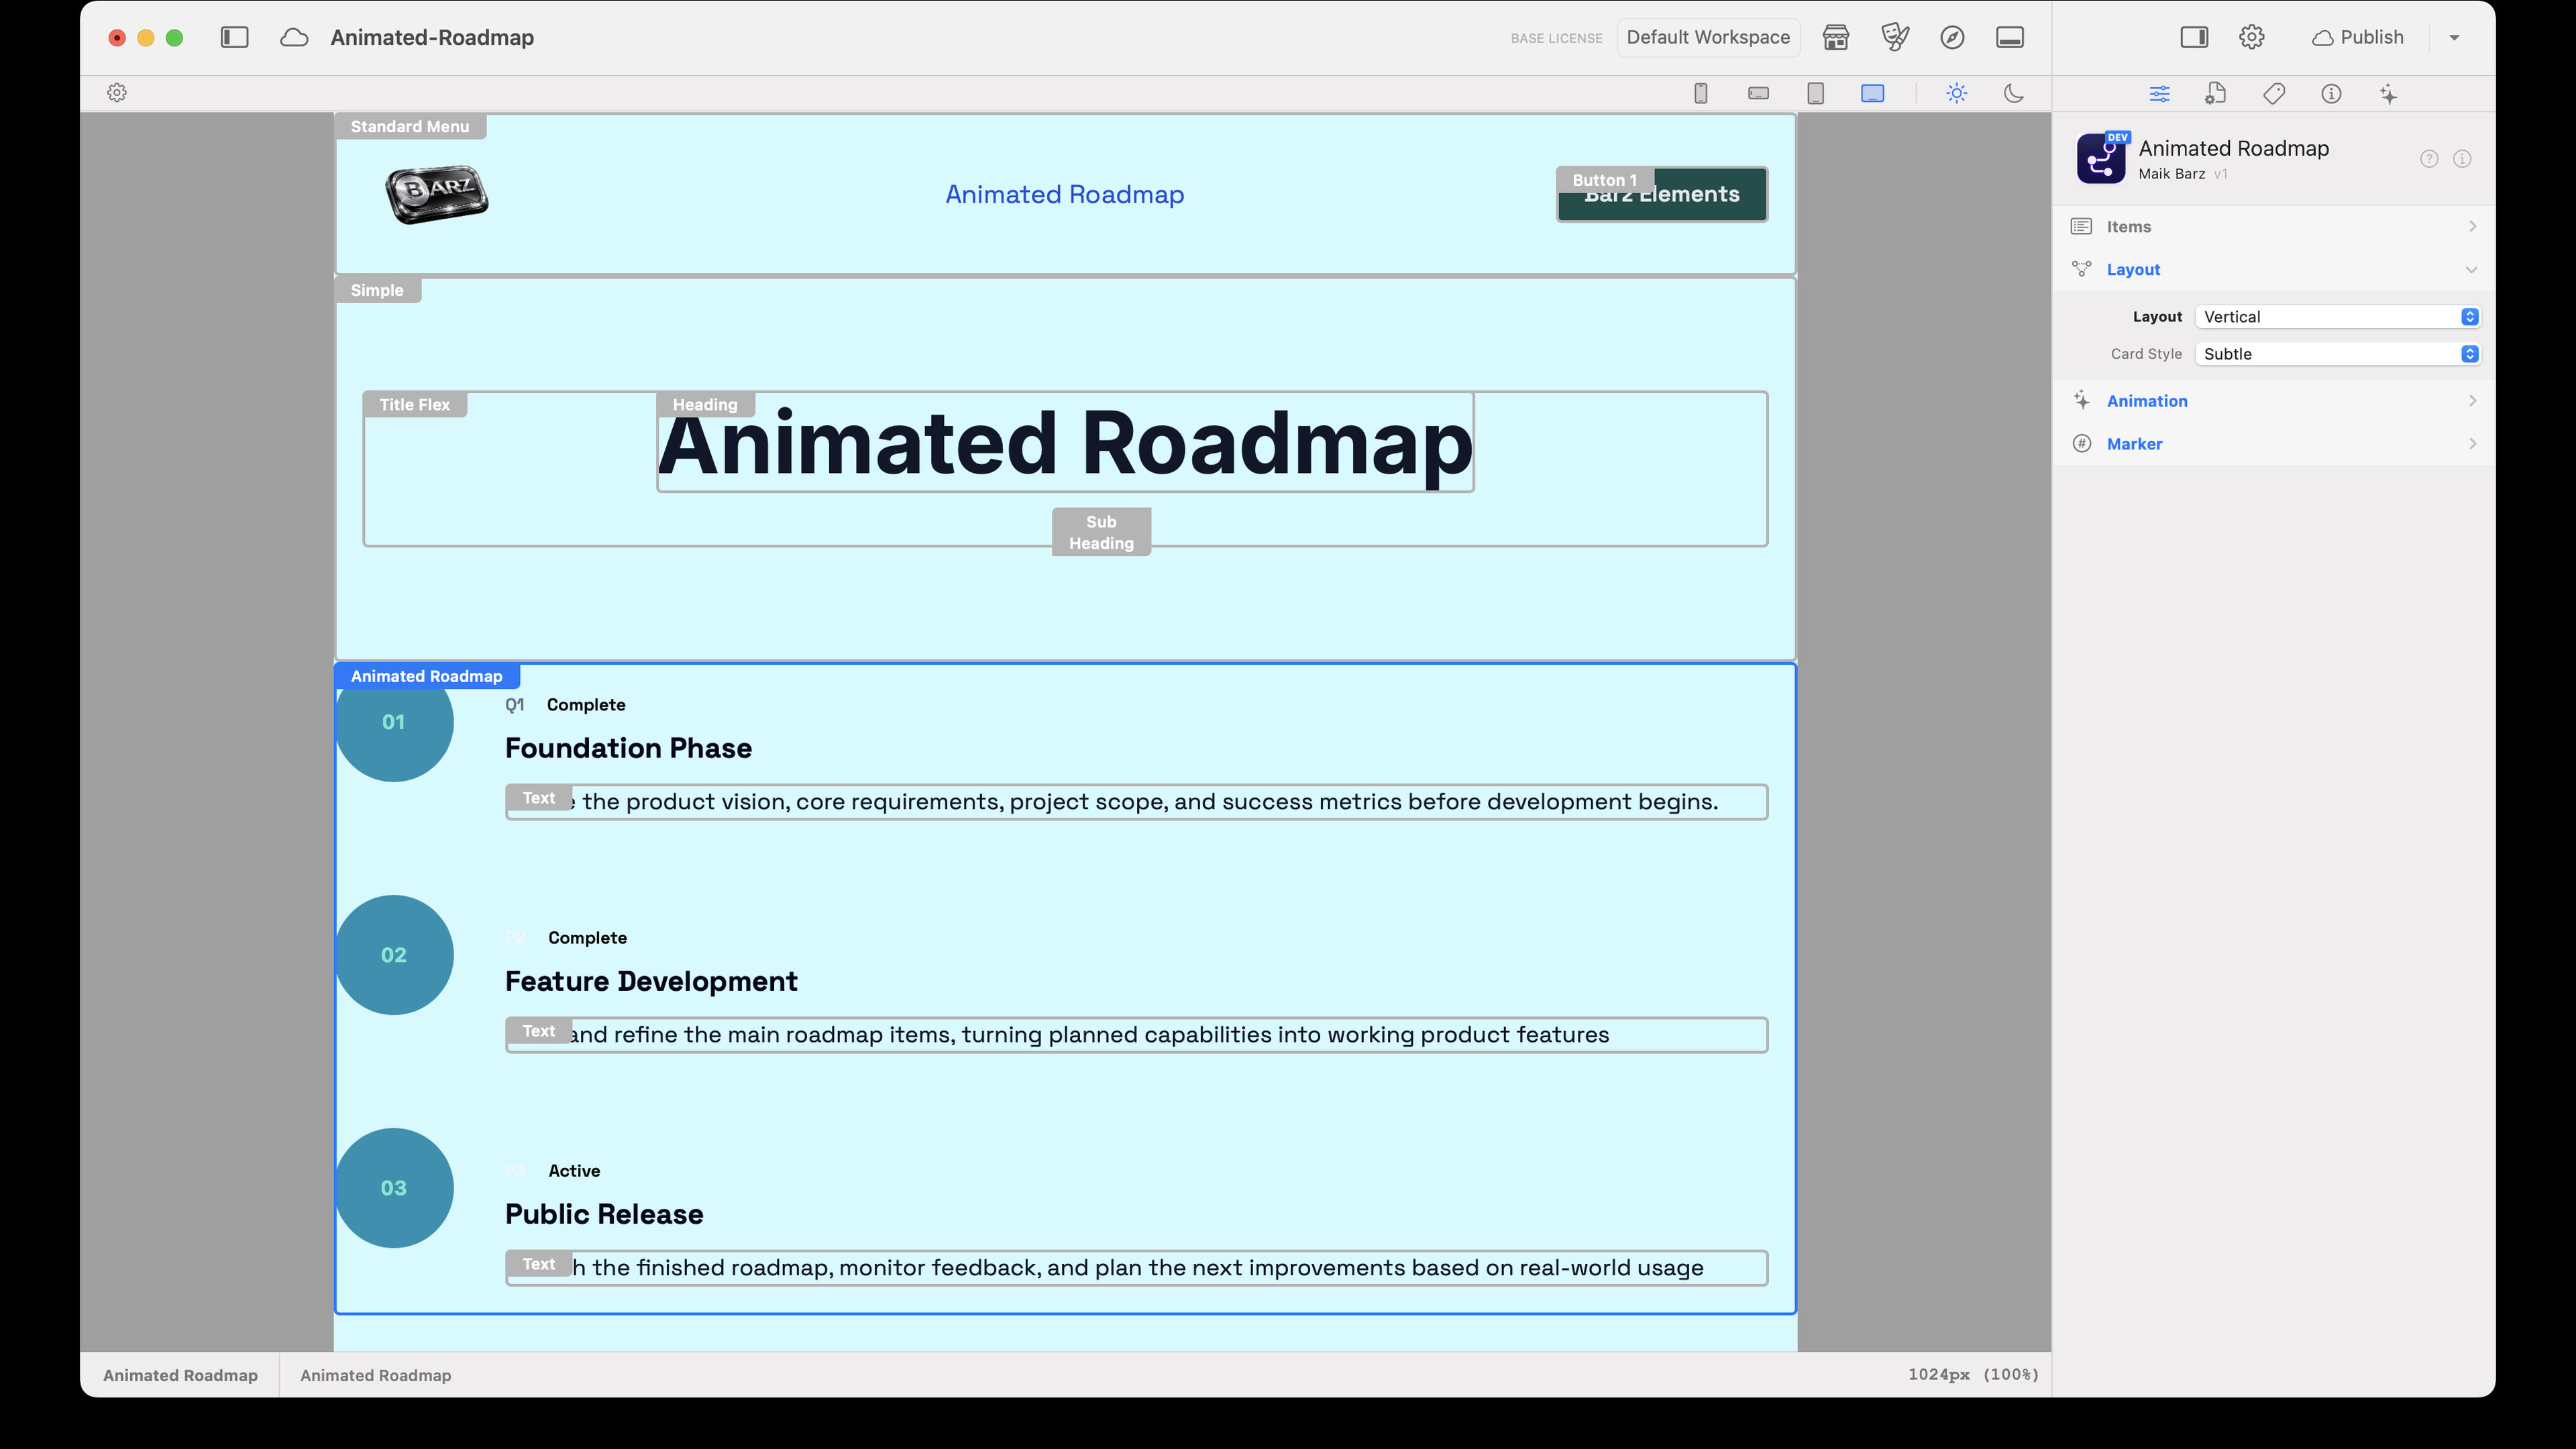Screen dimensions: 2576x1449
Task: Open the Layout Vertical dropdown
Action: (x=2337, y=317)
